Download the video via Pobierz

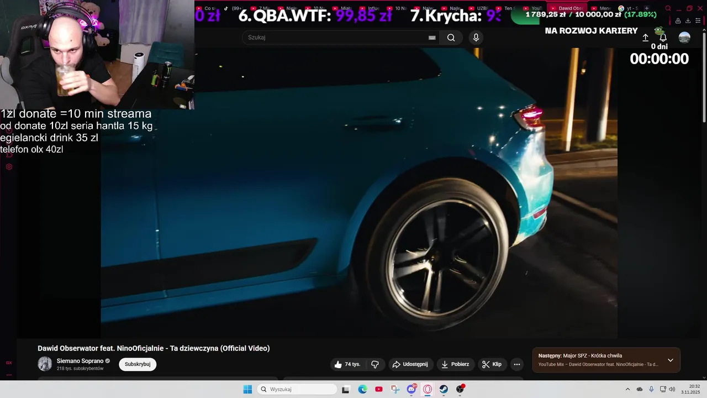click(456, 364)
